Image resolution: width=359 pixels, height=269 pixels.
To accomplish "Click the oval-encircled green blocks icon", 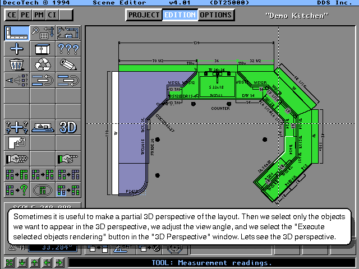I will click(x=43, y=190).
